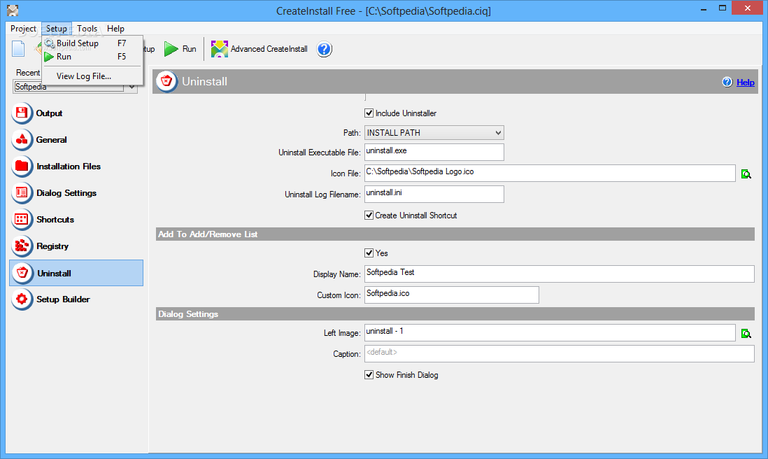The height and width of the screenshot is (459, 768).
Task: Click the Uninstall Log Filename field
Action: coord(434,194)
